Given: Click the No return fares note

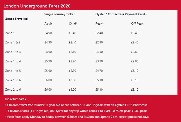Looking at the screenshot, I should pos(16,99).
